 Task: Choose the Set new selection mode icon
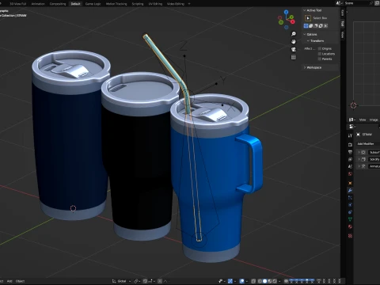pos(306,26)
